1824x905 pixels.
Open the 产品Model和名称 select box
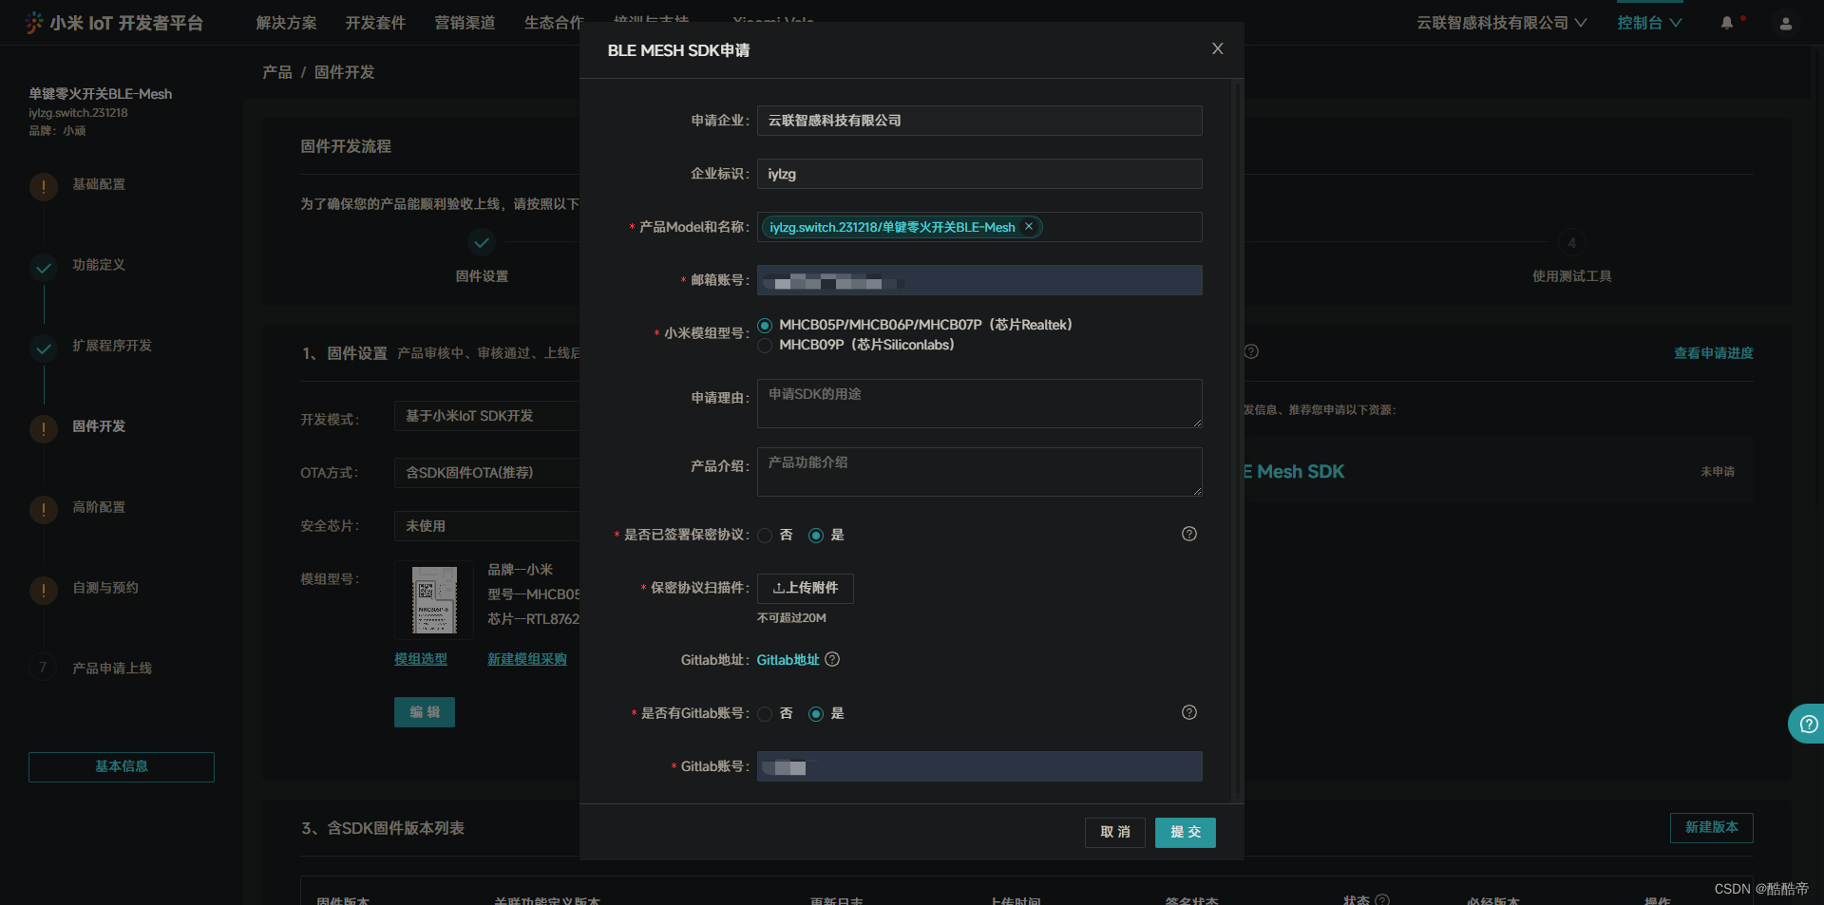click(979, 227)
